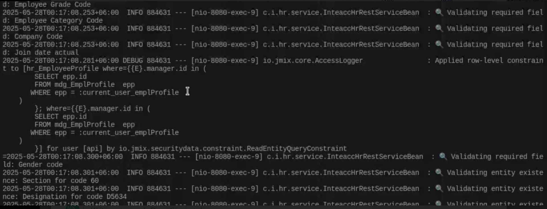Click the 'Section for code 60' text
This screenshot has height=209, width=547.
tap(61, 181)
